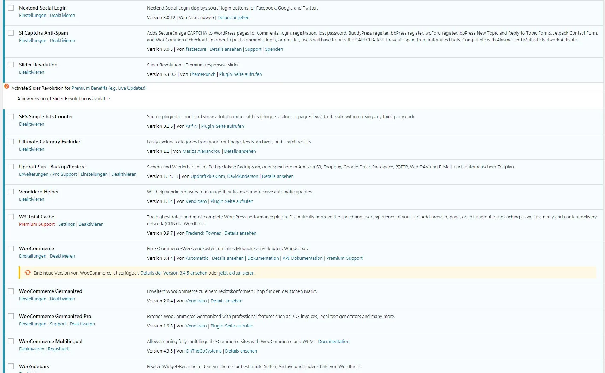This screenshot has width=605, height=373.
Task: Toggle the SRS Simple hits Counter checkbox
Action: [x=11, y=116]
